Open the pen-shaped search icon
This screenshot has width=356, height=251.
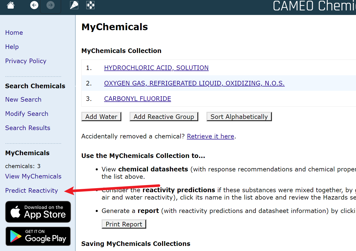[x=74, y=5]
